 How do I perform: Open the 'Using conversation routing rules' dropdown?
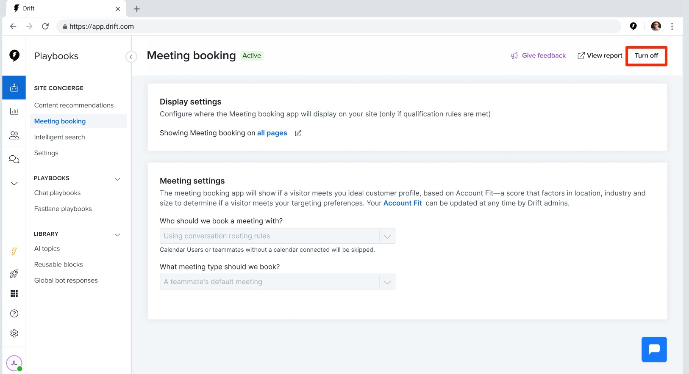[278, 236]
